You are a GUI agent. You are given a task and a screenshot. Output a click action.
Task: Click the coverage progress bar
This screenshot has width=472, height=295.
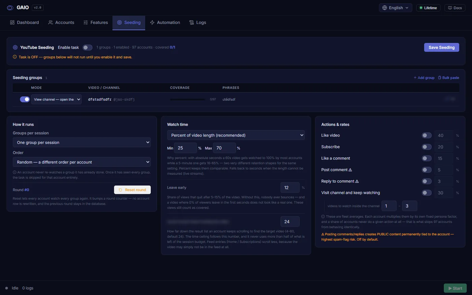click(187, 99)
